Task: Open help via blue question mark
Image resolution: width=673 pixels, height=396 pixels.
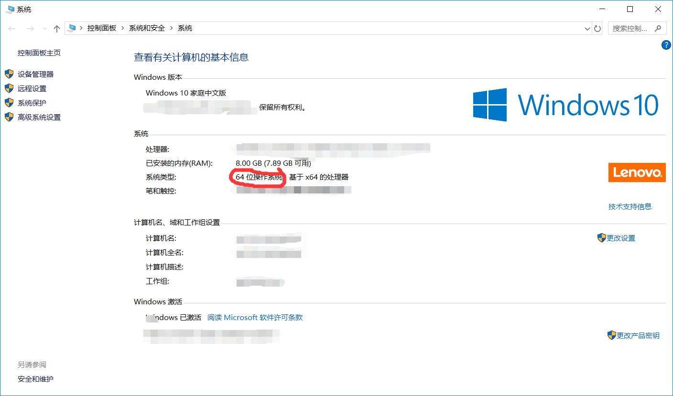Action: pyautogui.click(x=666, y=45)
